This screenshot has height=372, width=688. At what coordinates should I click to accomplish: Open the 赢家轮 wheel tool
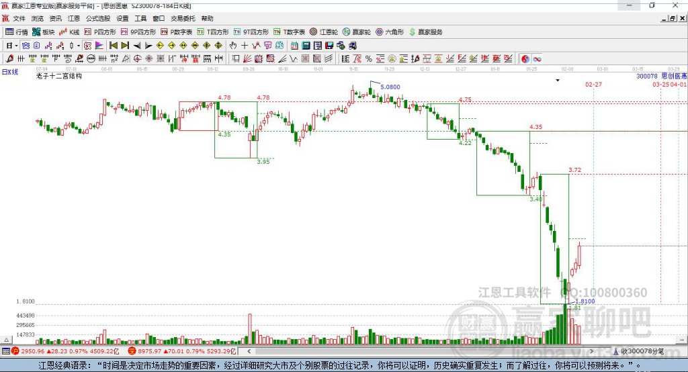click(357, 32)
